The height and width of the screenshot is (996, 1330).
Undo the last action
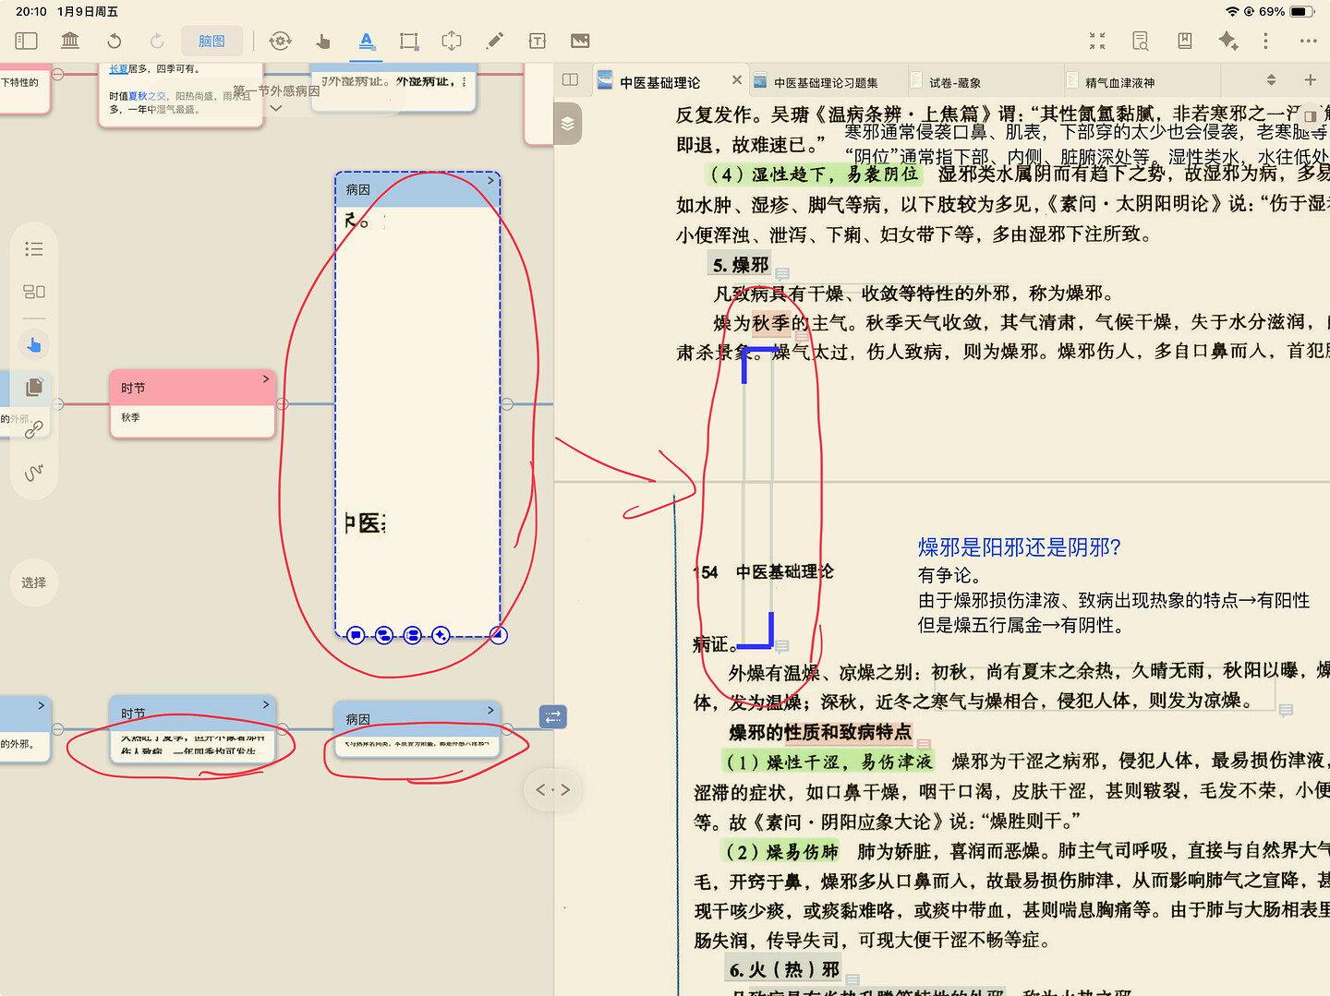(114, 41)
